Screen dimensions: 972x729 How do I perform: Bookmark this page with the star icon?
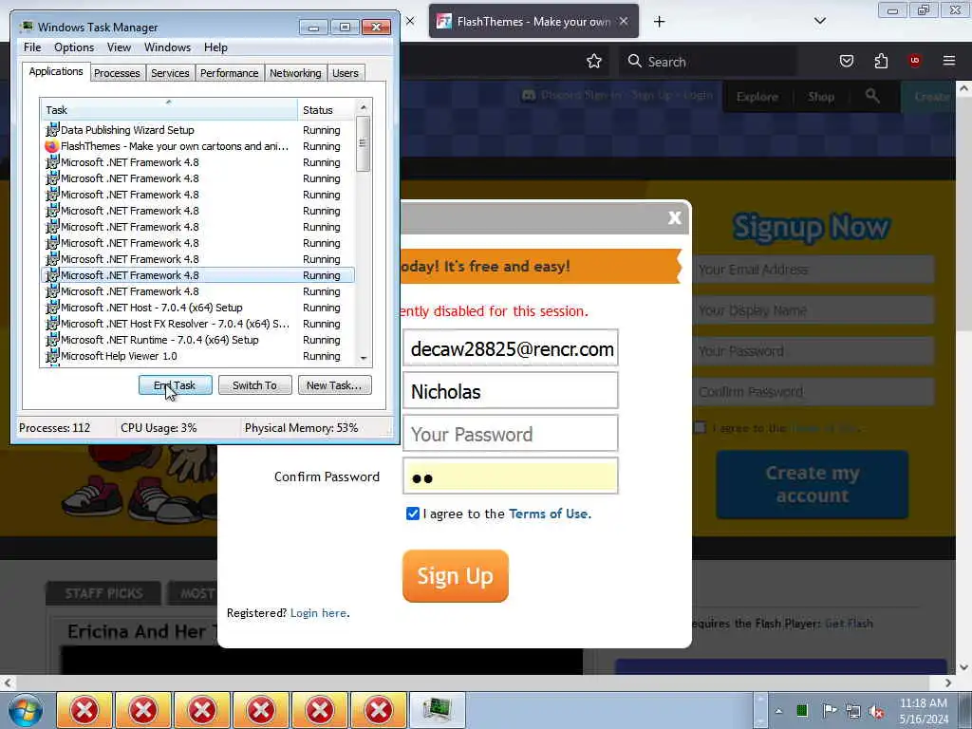coord(594,61)
